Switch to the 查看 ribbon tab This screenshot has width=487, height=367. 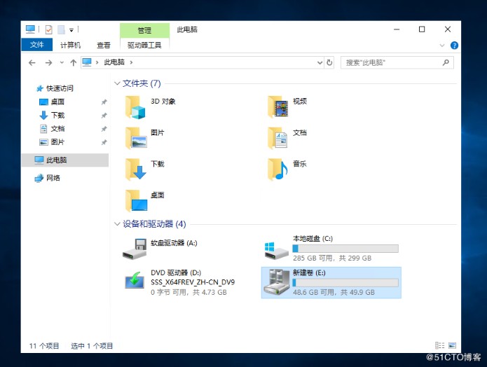point(104,46)
